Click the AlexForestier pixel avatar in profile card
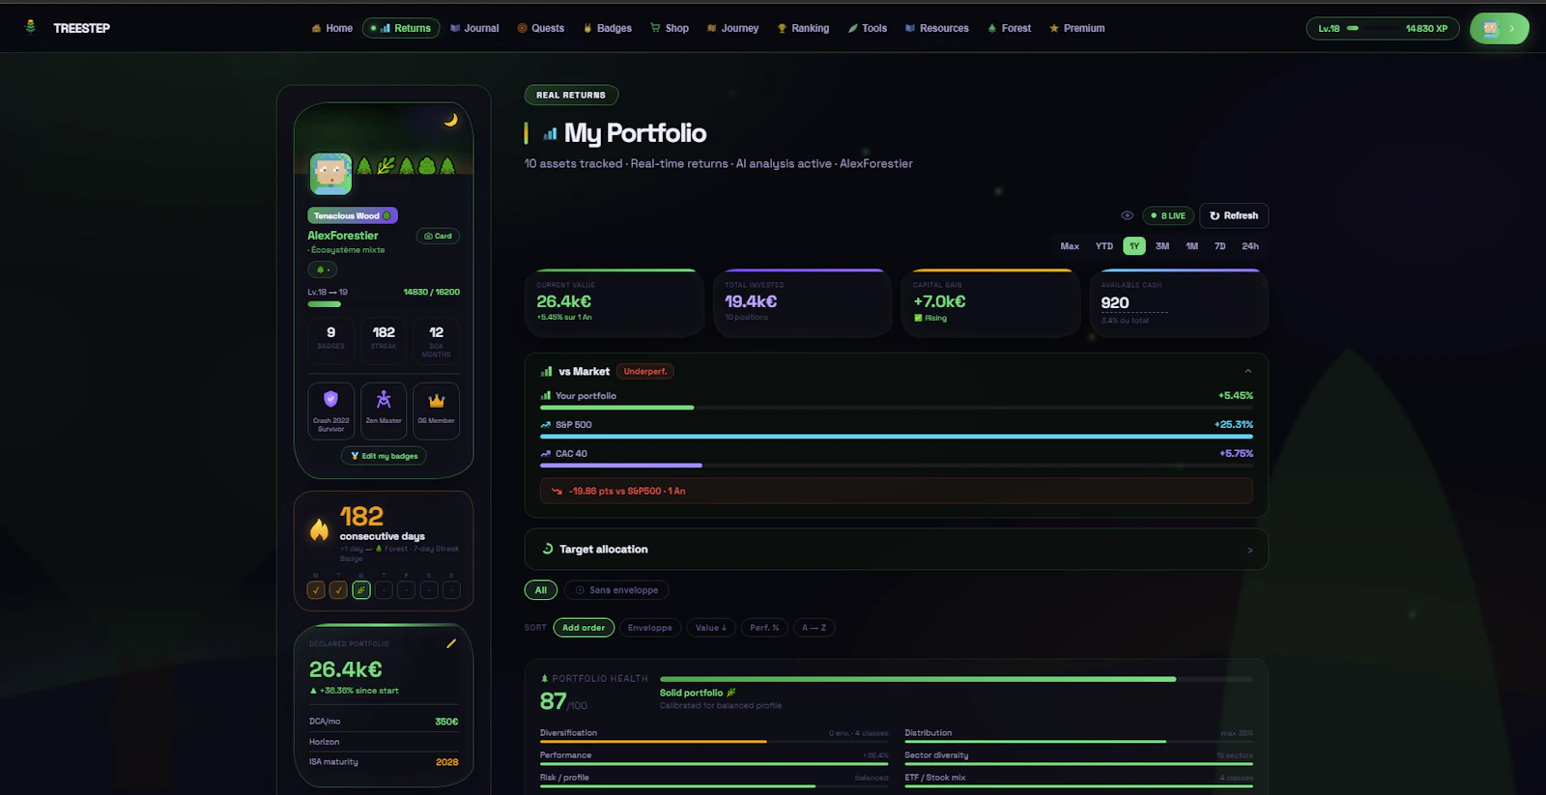Screen dimensions: 1546x795 click(x=330, y=174)
